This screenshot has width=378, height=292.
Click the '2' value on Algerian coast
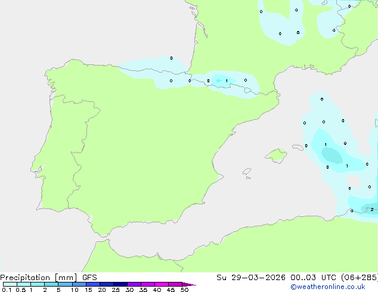pos(372,210)
